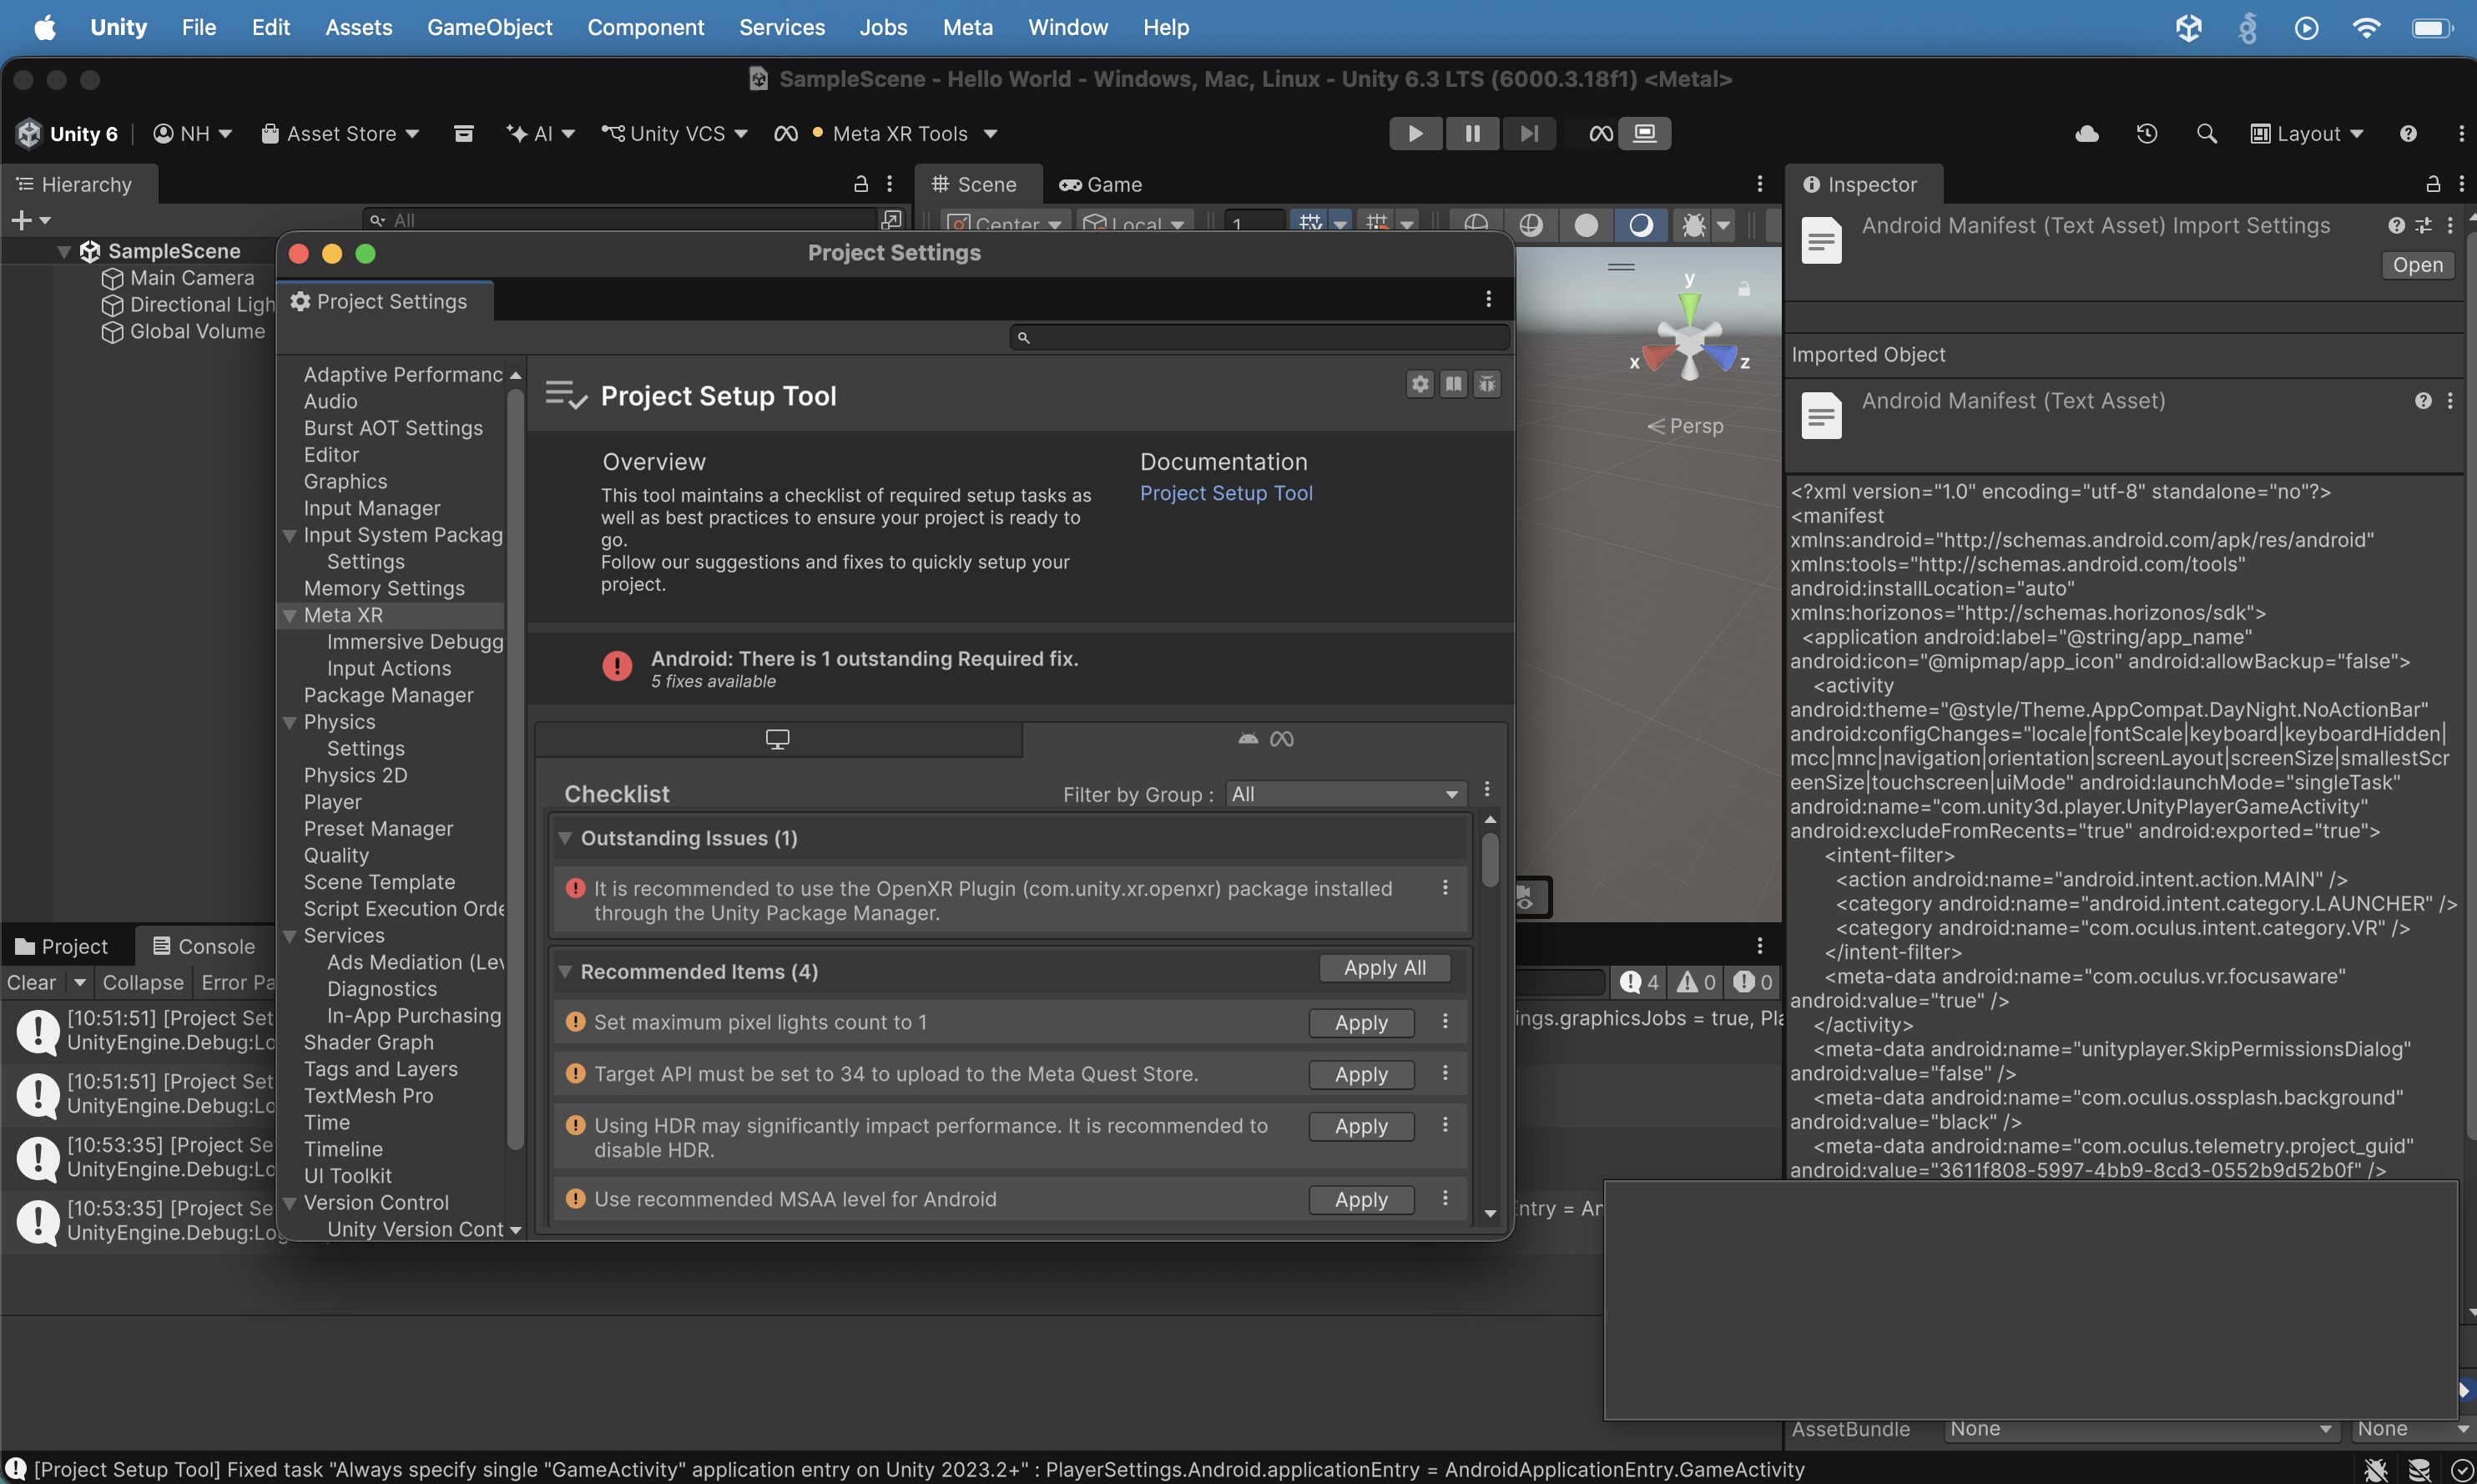Open the preset sliders icon in the Inspector header
Image resolution: width=2477 pixels, height=1484 pixels.
pos(2424,226)
